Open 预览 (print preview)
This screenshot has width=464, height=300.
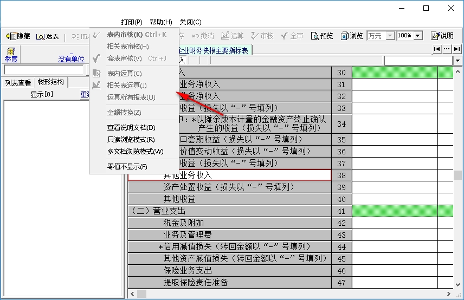coord(322,36)
